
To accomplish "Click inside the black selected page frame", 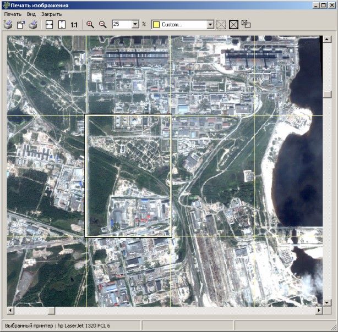I will (x=128, y=176).
